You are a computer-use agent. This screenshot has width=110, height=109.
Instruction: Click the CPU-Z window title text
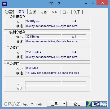tap(54, 4)
